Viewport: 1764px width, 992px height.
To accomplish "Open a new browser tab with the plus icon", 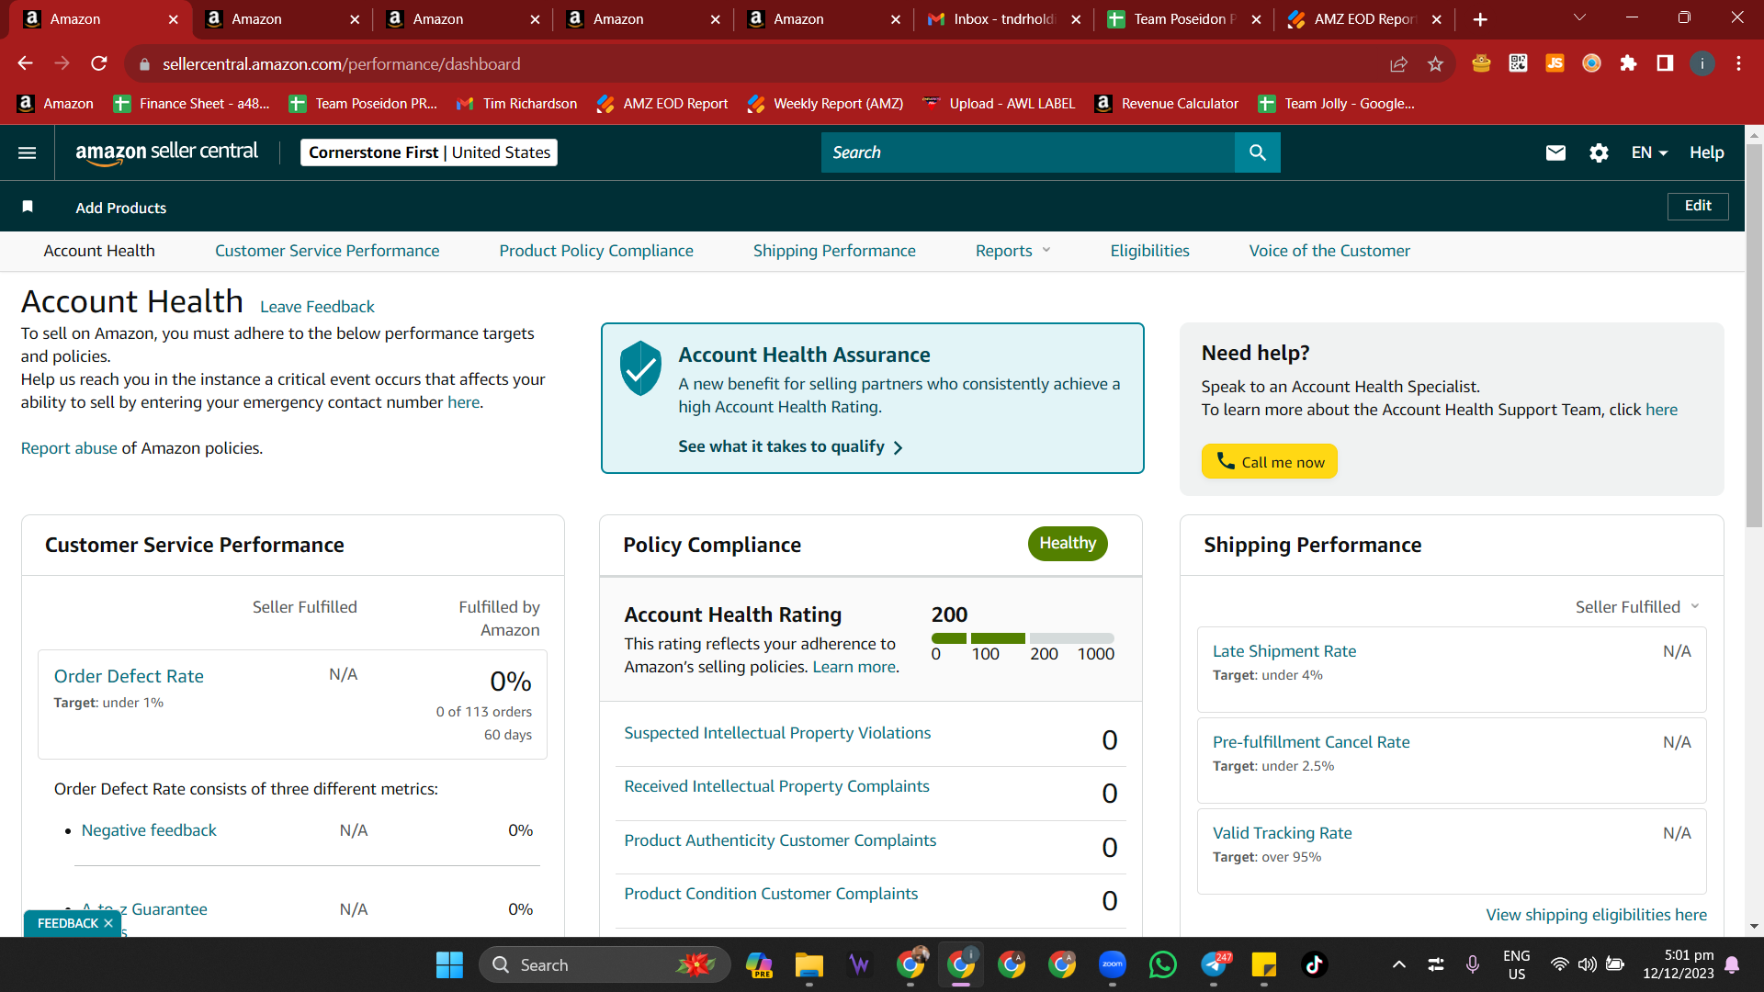I will pyautogui.click(x=1480, y=19).
